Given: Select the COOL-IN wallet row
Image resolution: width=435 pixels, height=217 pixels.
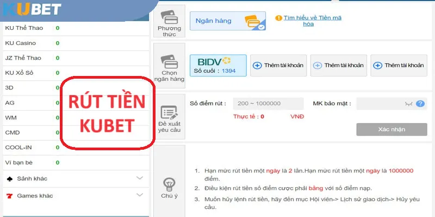Looking at the screenshot, I should [x=76, y=148].
